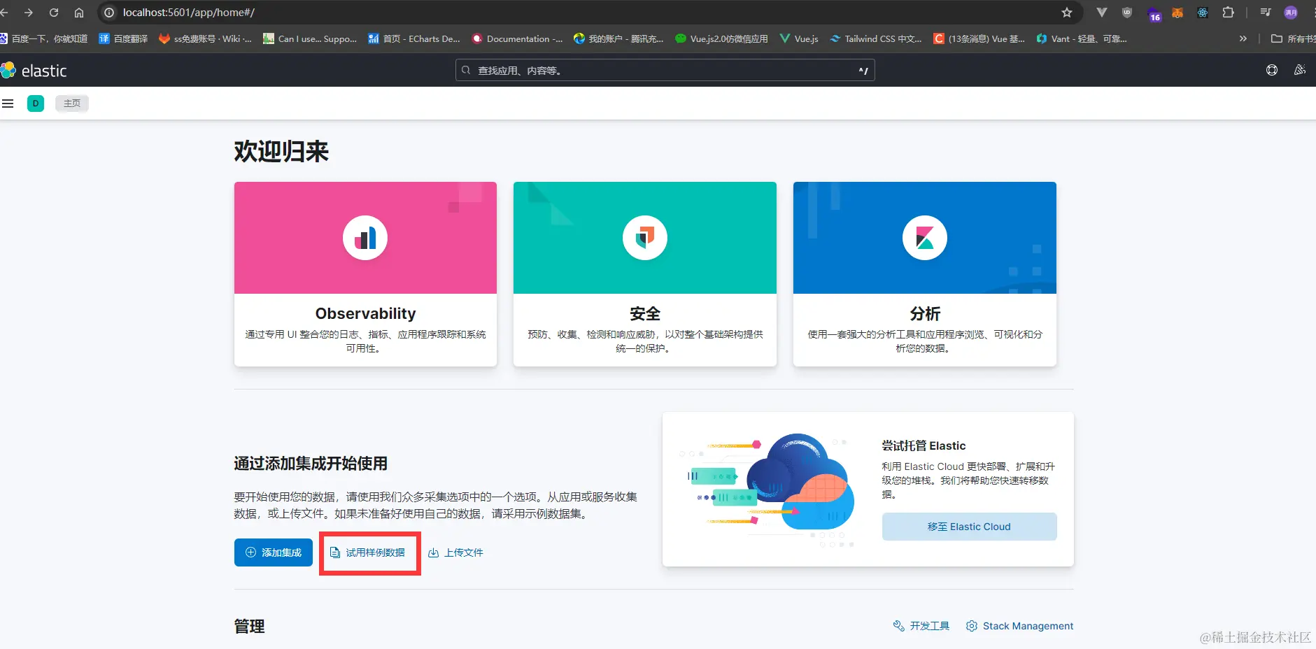Open the newsfeed icon in header
1316x649 pixels.
click(1300, 70)
